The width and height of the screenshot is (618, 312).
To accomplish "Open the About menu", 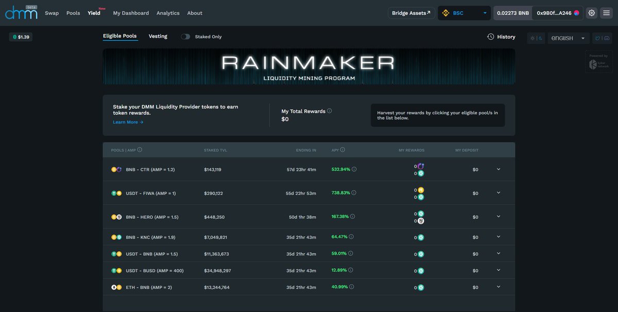I will 195,13.
